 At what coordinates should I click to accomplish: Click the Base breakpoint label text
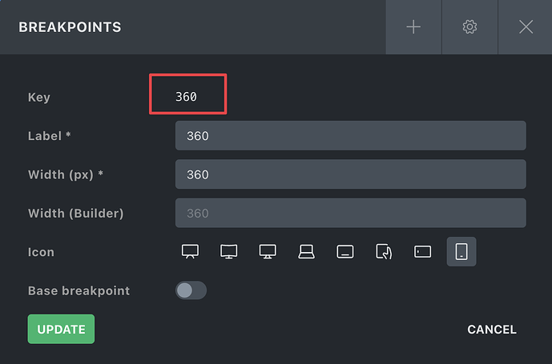pyautogui.click(x=79, y=291)
